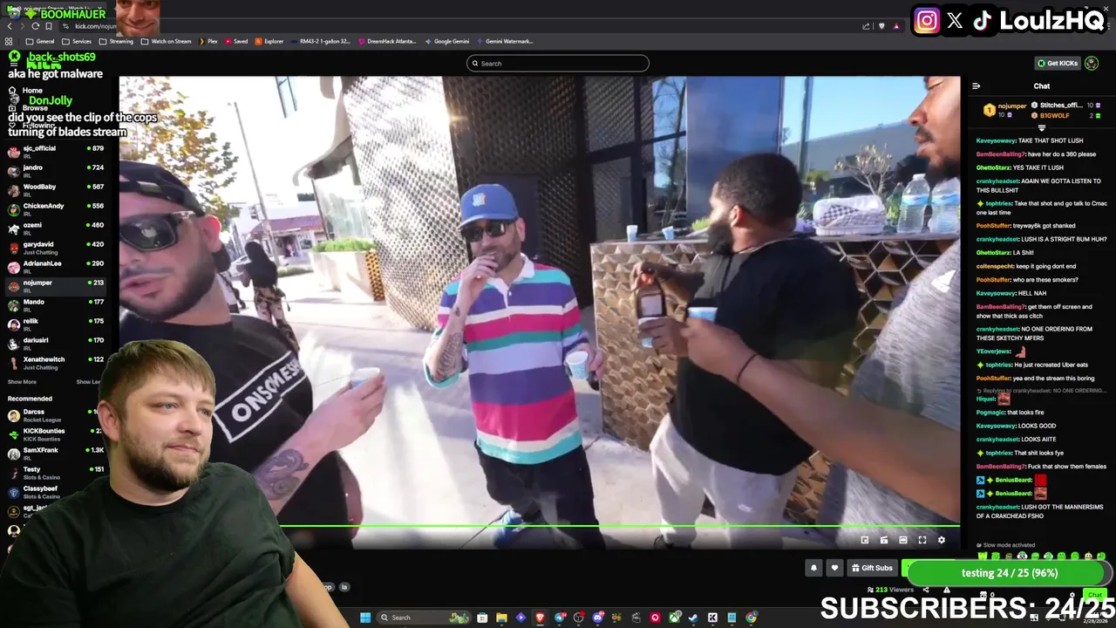Open Brave browser from taskbar

click(x=540, y=618)
